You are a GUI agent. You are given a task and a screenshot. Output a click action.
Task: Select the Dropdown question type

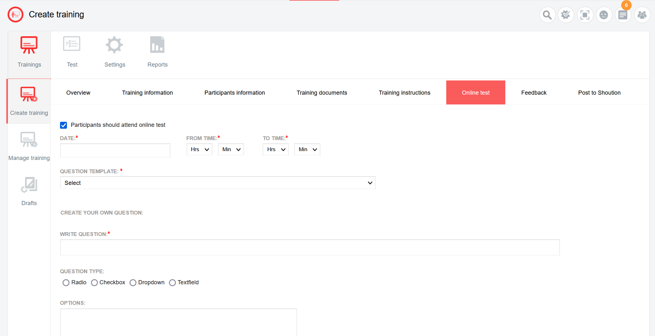(133, 283)
